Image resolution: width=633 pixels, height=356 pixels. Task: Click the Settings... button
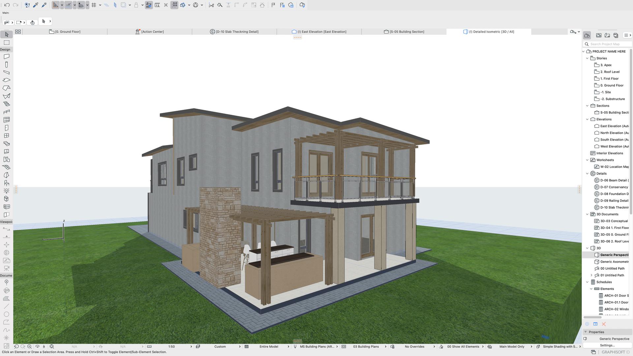pyautogui.click(x=607, y=345)
